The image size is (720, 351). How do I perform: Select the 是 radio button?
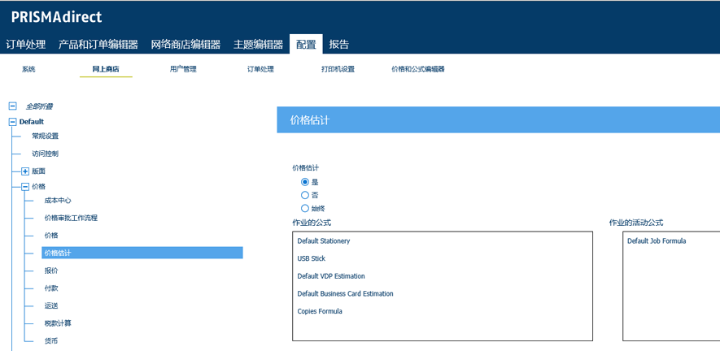tap(305, 182)
